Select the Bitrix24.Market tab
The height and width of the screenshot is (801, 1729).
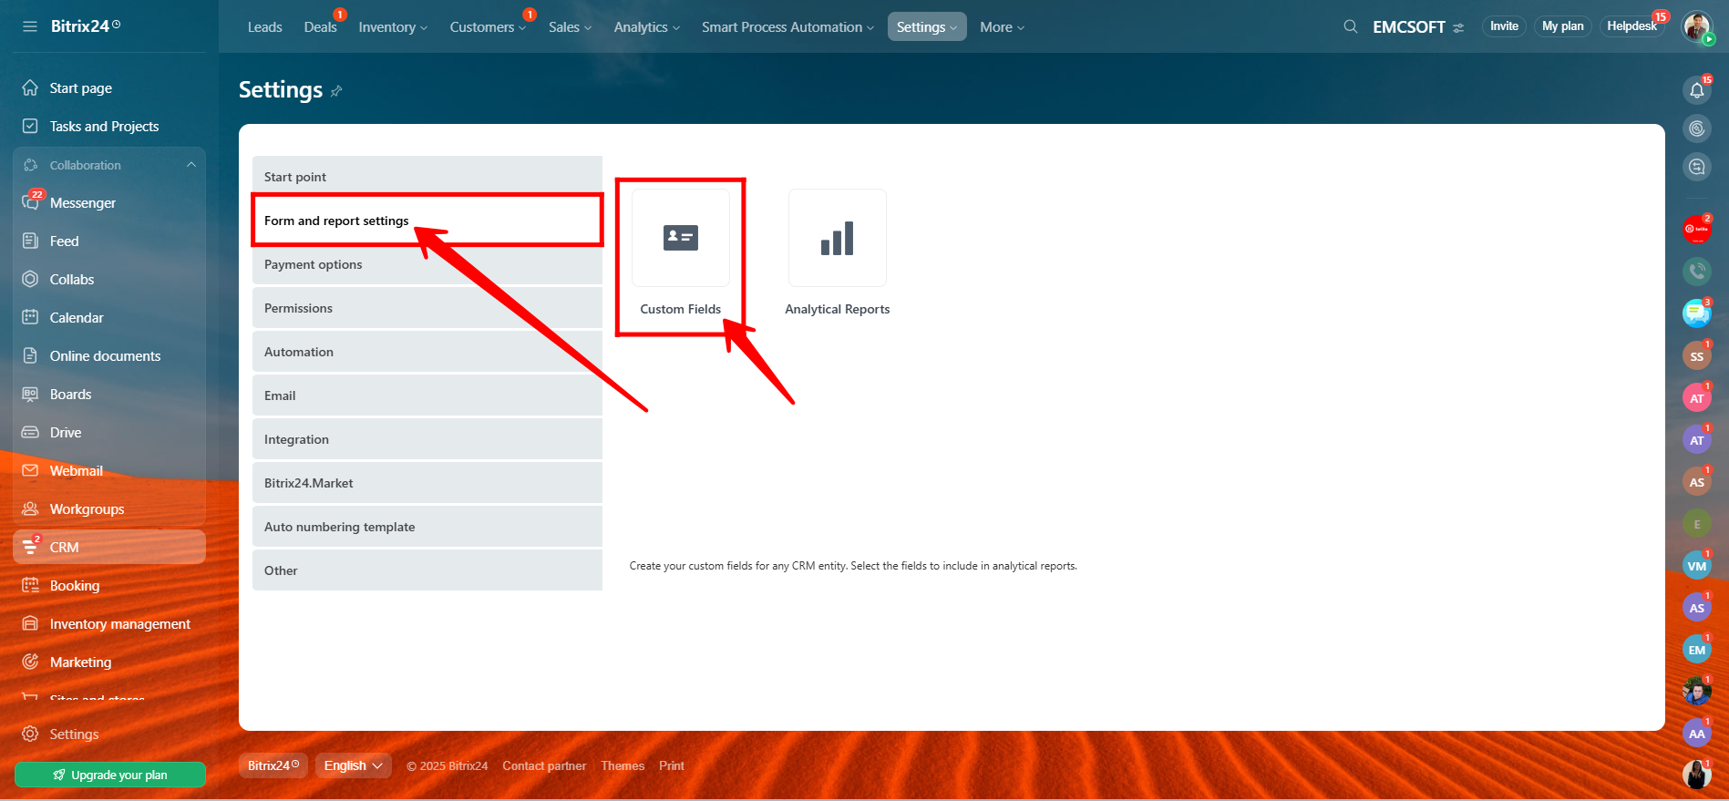[427, 483]
